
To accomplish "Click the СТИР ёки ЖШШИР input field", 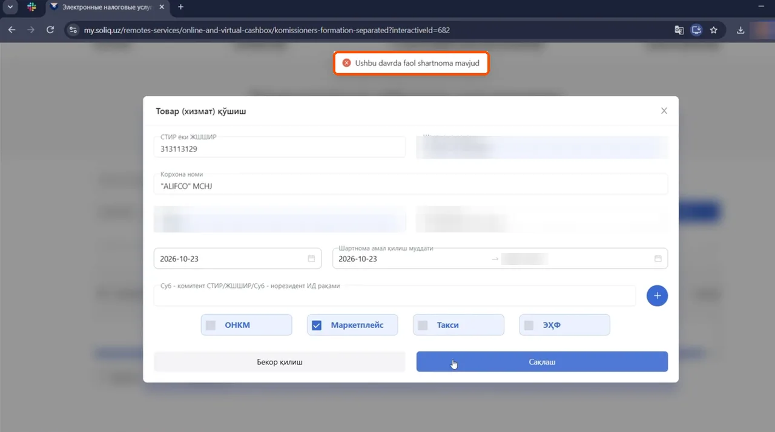I will pyautogui.click(x=279, y=147).
